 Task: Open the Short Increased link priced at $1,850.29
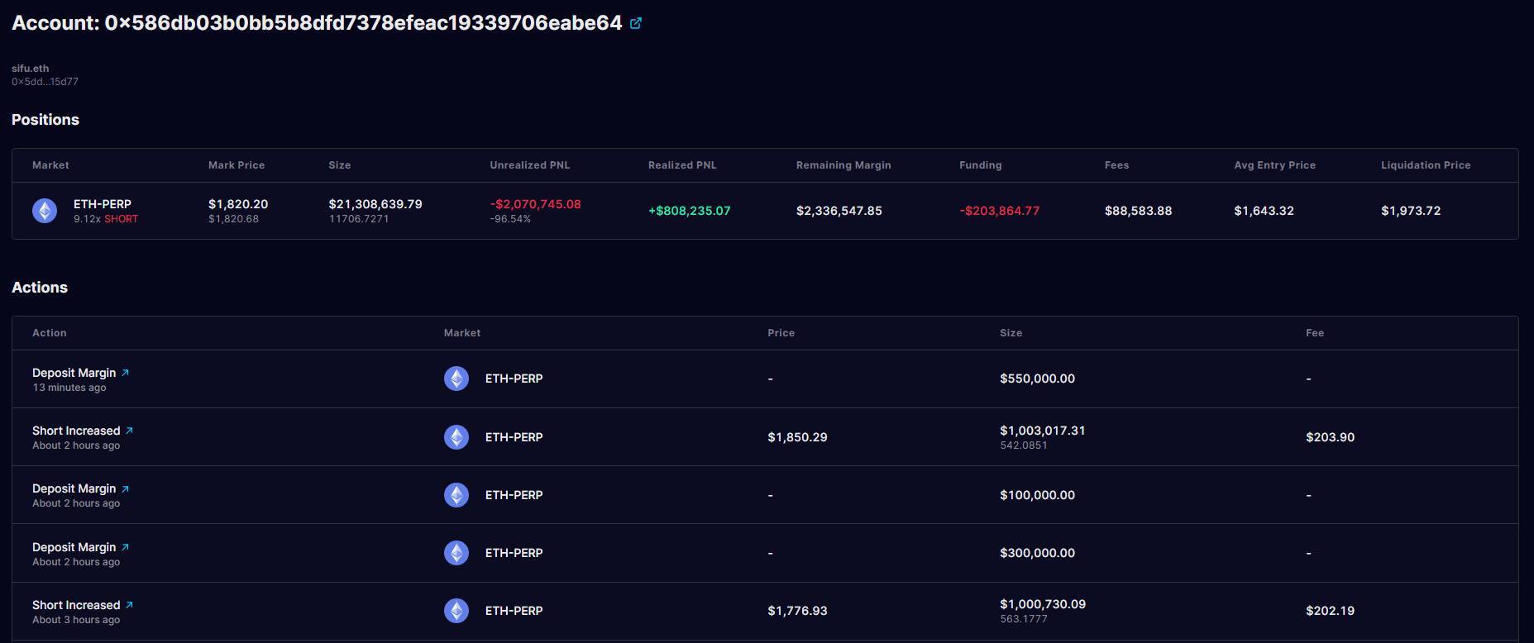tap(76, 431)
